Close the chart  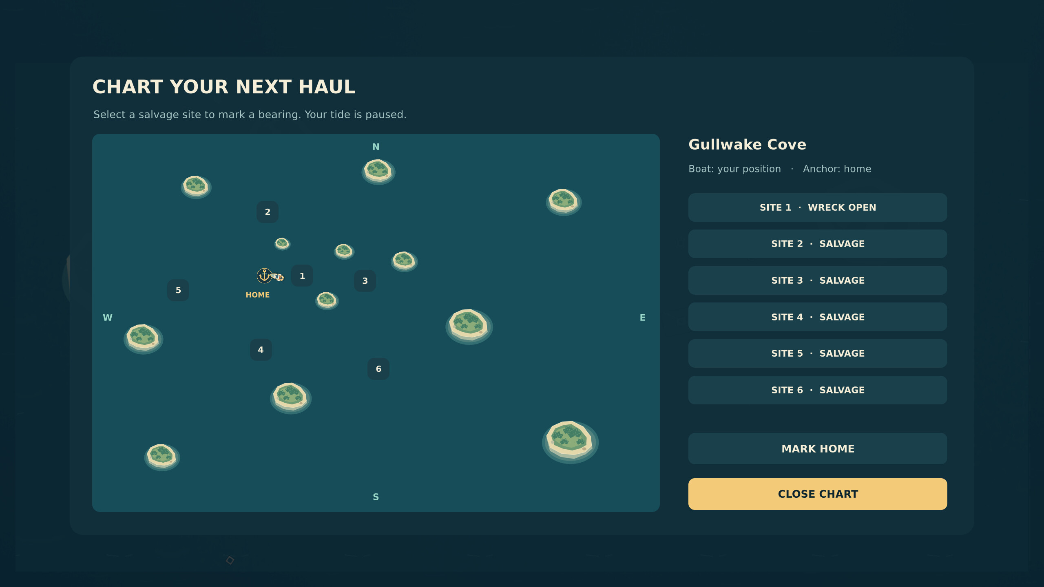point(818,494)
